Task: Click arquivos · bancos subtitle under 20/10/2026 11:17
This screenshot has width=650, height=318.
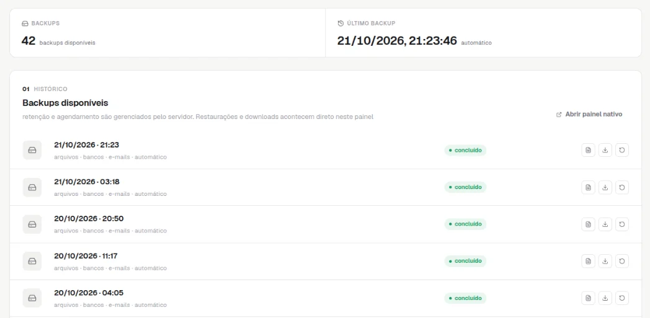Action: tap(110, 268)
